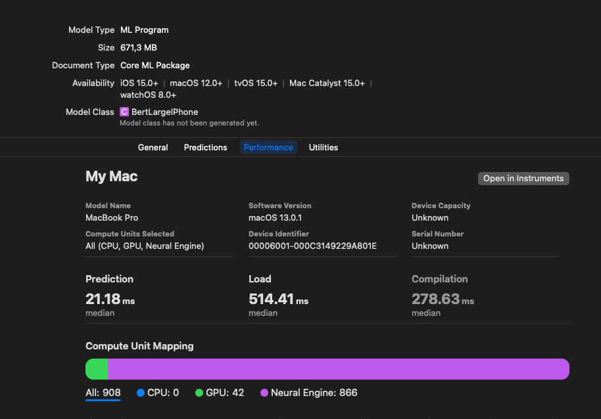The width and height of the screenshot is (601, 419).
Task: Switch to the Predictions tab
Action: (x=205, y=147)
